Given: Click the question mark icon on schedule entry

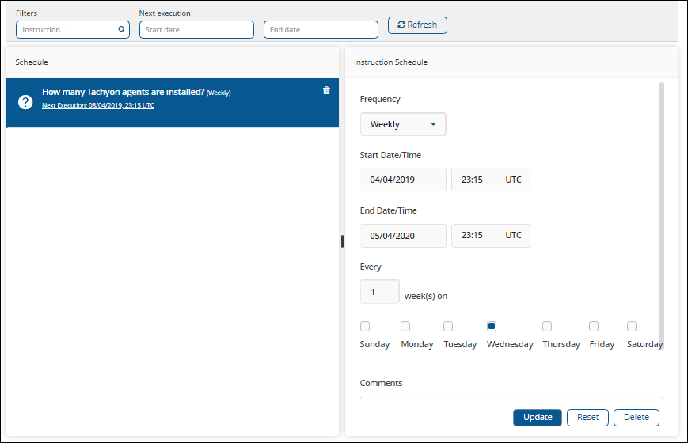Looking at the screenshot, I should point(25,102).
